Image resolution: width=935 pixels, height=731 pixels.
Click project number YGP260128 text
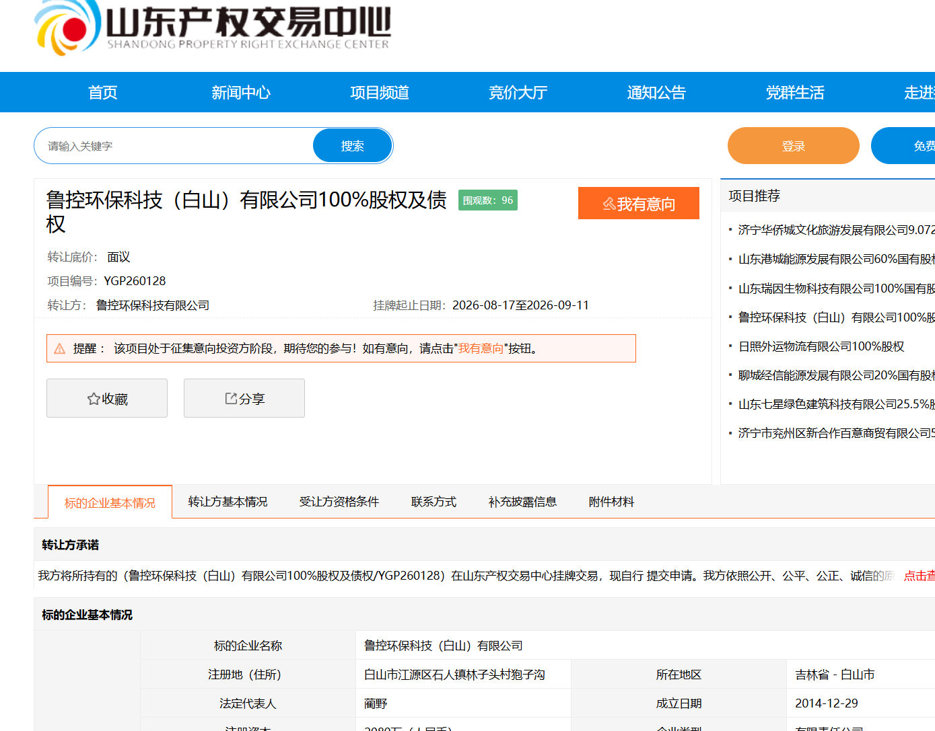(x=135, y=281)
